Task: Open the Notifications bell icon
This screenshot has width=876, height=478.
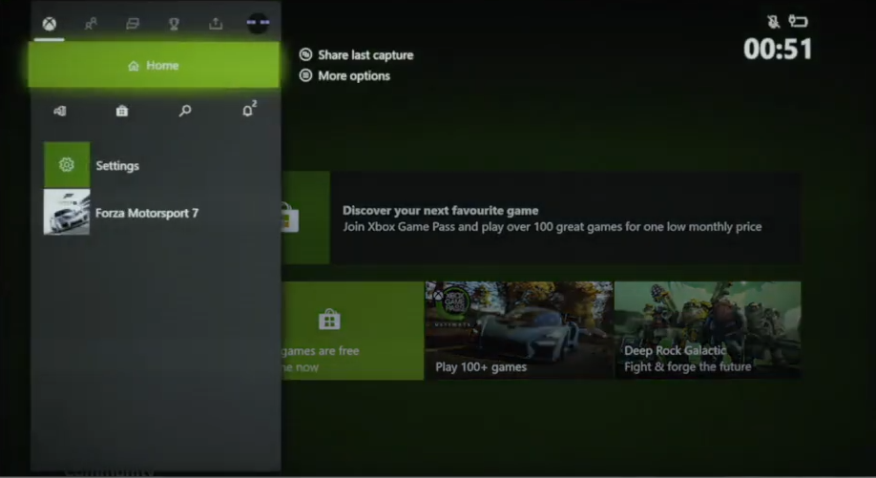Action: (249, 110)
